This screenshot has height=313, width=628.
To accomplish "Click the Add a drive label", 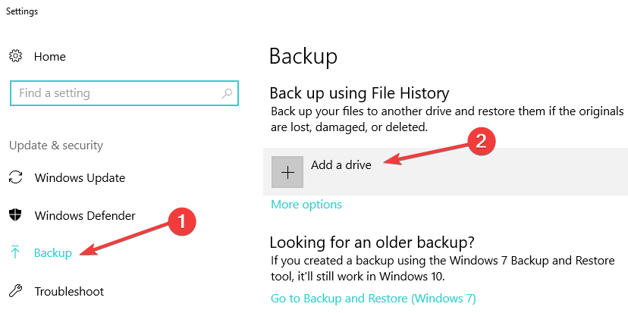I will click(341, 165).
